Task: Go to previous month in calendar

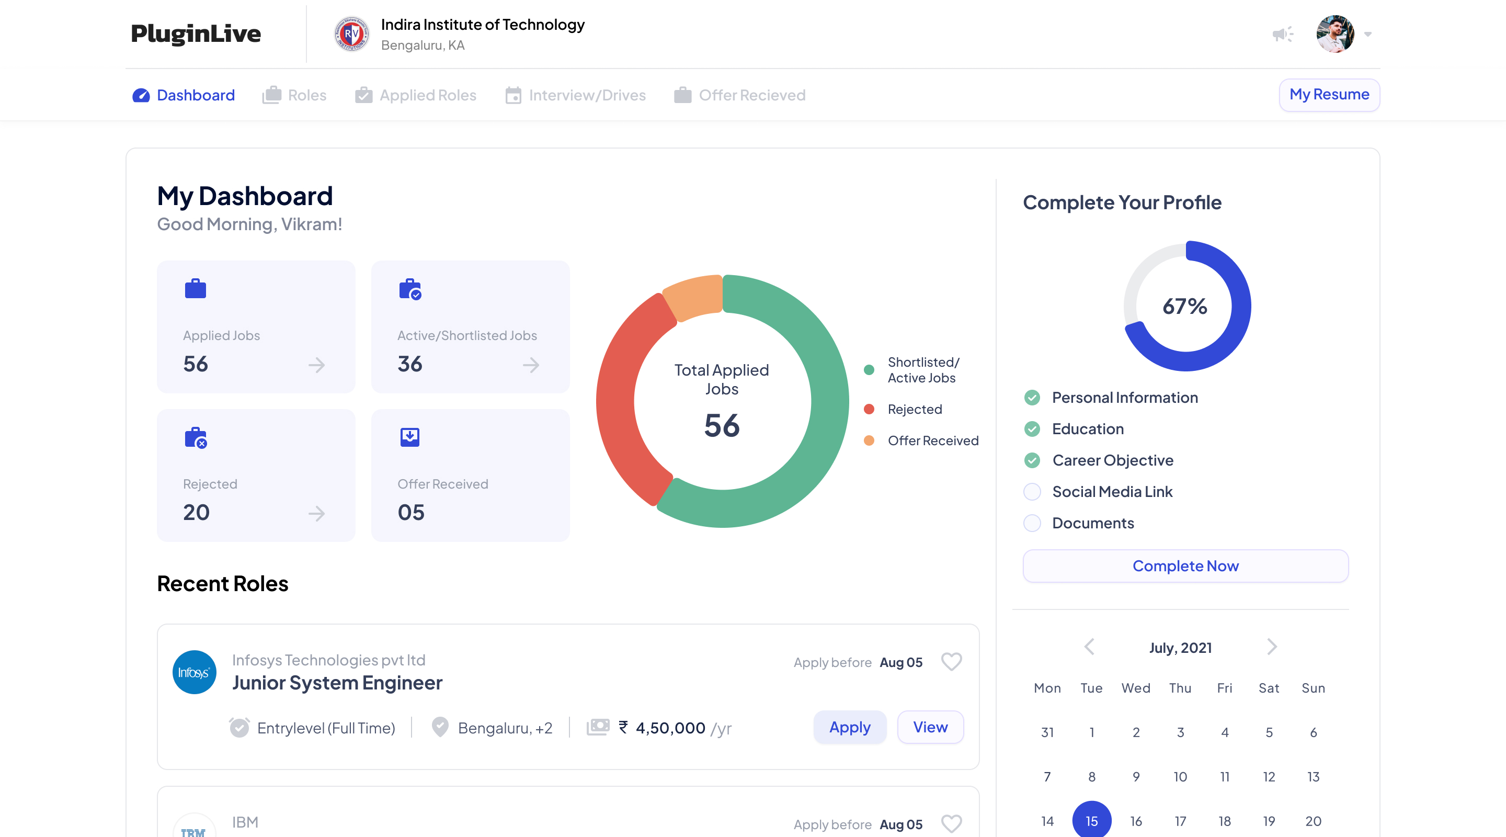Action: [1089, 647]
